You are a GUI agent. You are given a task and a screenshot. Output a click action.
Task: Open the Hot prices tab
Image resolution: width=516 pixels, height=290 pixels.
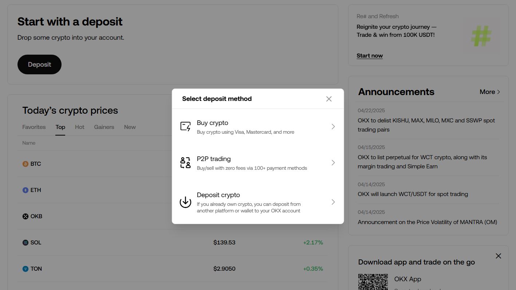point(80,127)
